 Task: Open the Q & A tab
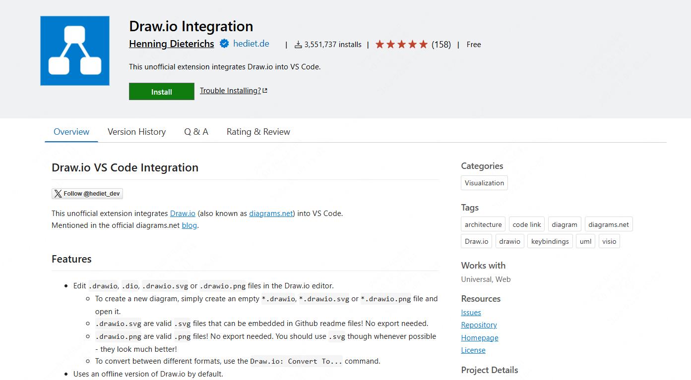point(196,132)
